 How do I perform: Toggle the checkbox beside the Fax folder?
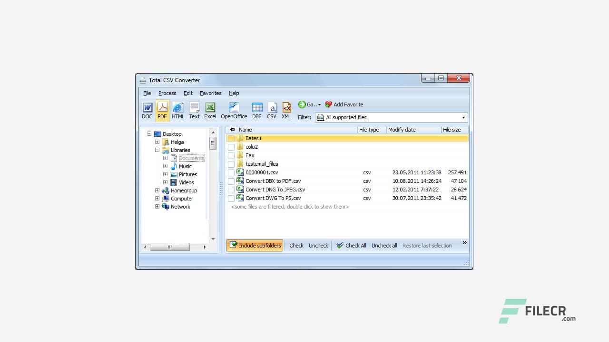(x=232, y=155)
